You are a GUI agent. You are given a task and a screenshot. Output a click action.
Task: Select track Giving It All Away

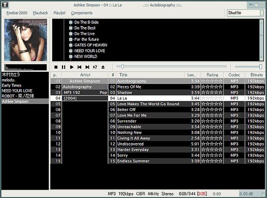pos(158,138)
